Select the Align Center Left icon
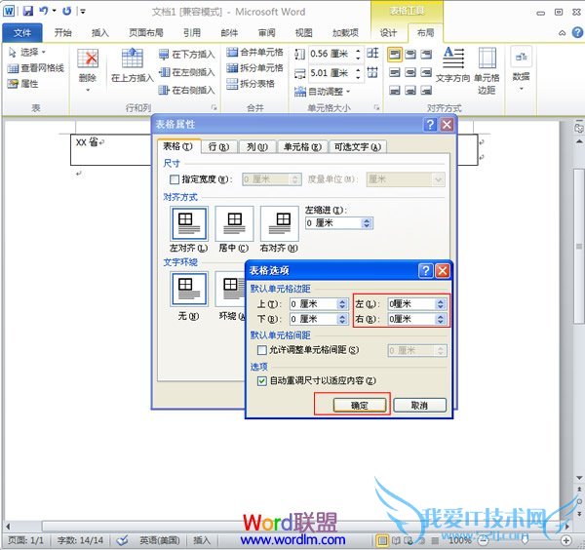The height and width of the screenshot is (550, 585). click(394, 72)
